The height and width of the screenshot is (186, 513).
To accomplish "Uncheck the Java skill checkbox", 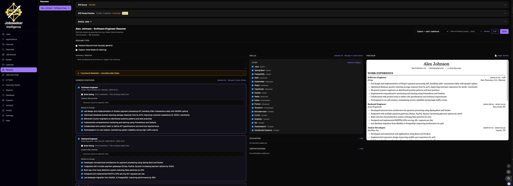I will tap(252, 67).
